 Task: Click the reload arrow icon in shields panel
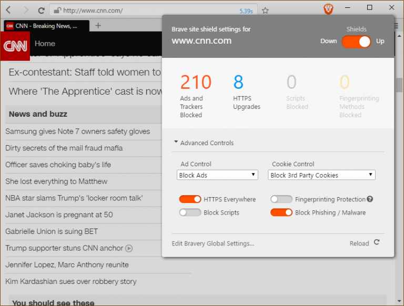click(377, 242)
